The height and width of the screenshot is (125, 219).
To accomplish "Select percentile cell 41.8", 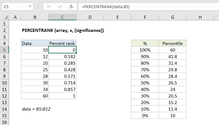I will (x=173, y=57).
